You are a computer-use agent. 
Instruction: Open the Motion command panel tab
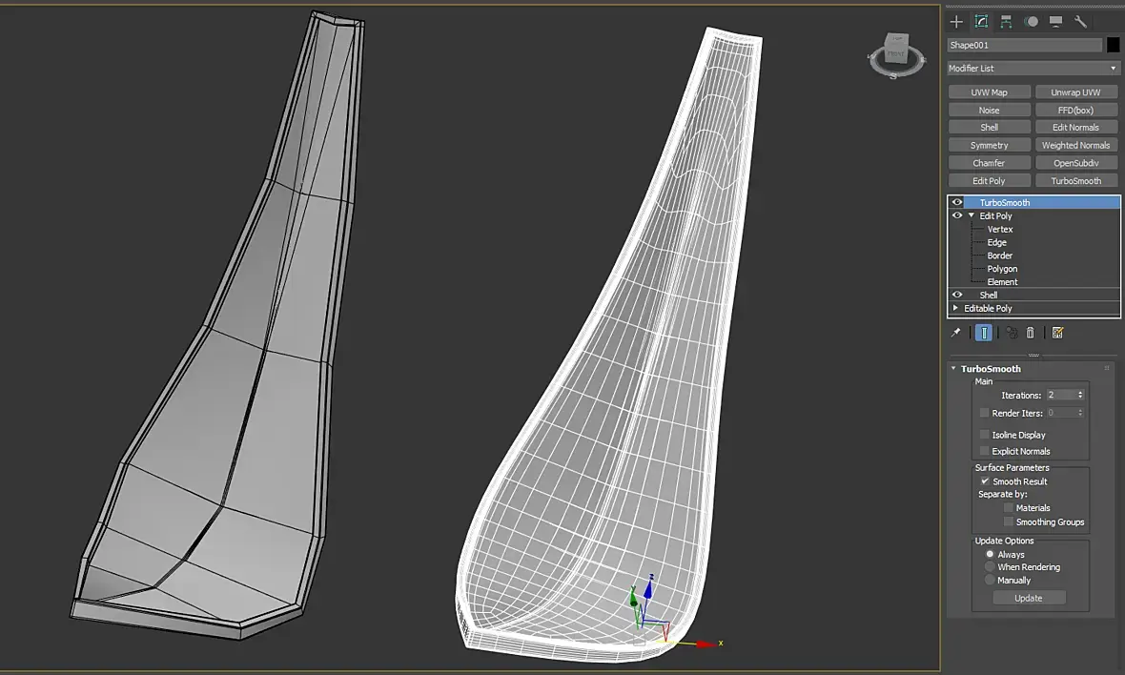click(1031, 22)
